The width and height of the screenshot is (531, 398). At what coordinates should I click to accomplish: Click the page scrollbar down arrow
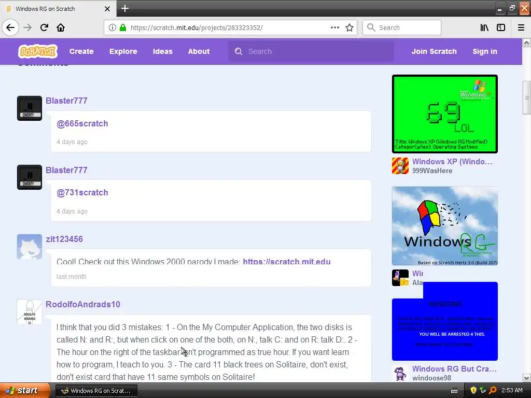527,378
